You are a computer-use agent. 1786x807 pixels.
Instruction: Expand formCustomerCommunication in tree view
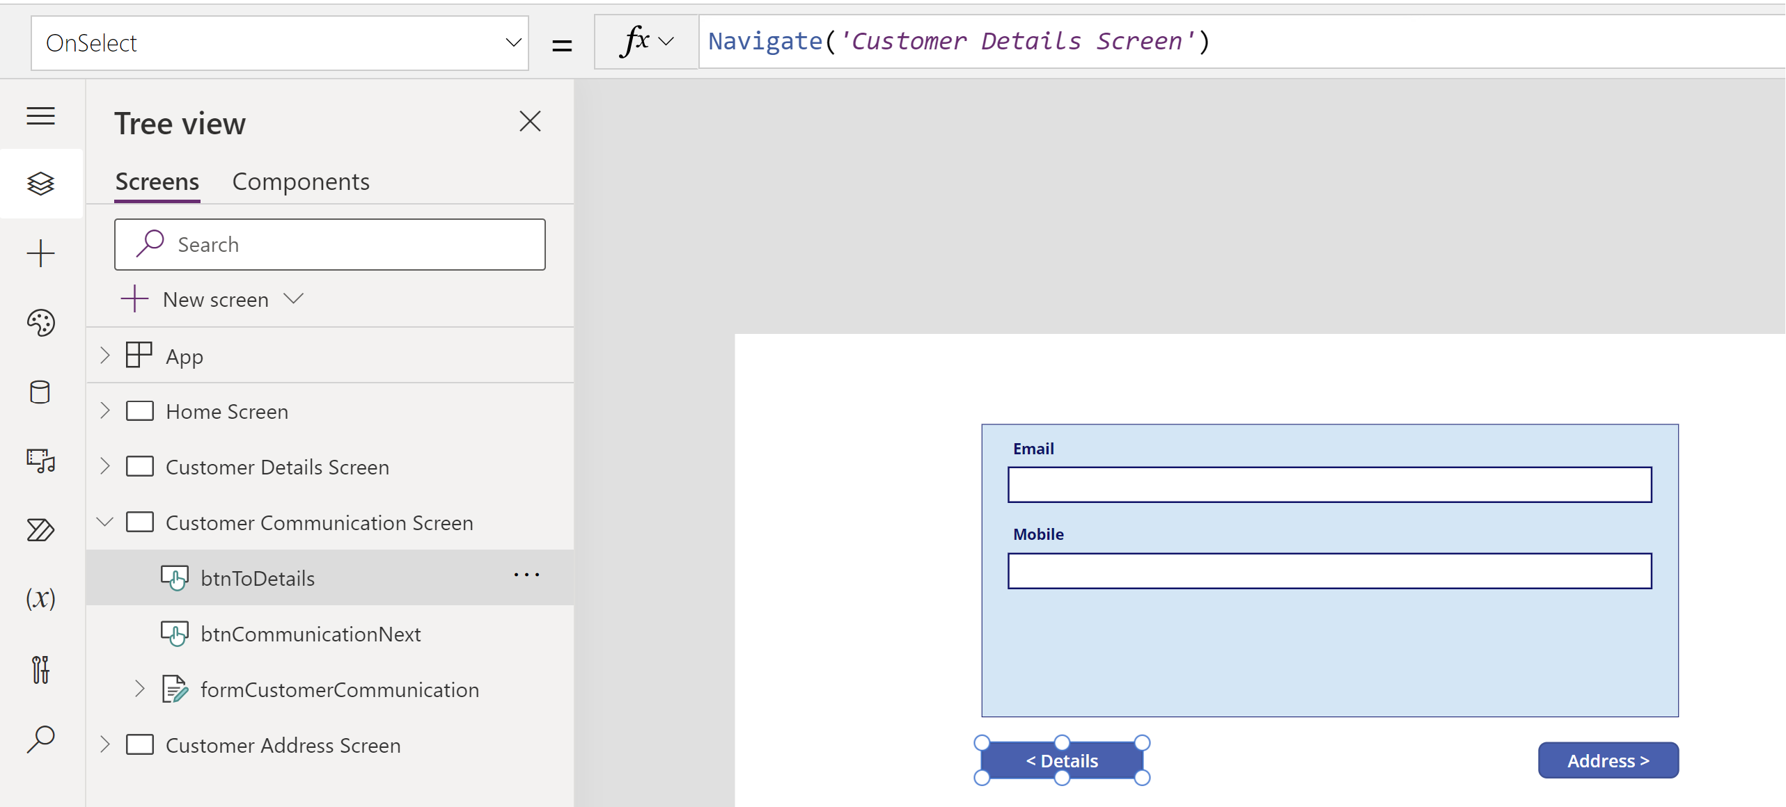pyautogui.click(x=140, y=689)
